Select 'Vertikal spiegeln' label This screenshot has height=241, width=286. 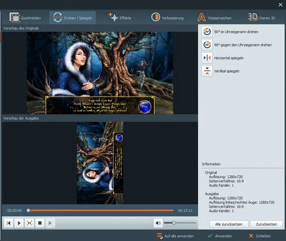pos(227,71)
